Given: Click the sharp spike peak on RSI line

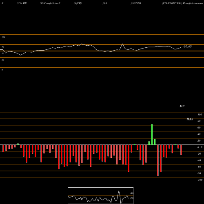Looking at the screenshot, I should pyautogui.click(x=122, y=44).
